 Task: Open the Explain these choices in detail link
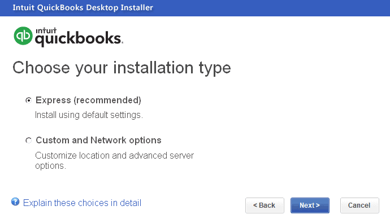point(82,203)
